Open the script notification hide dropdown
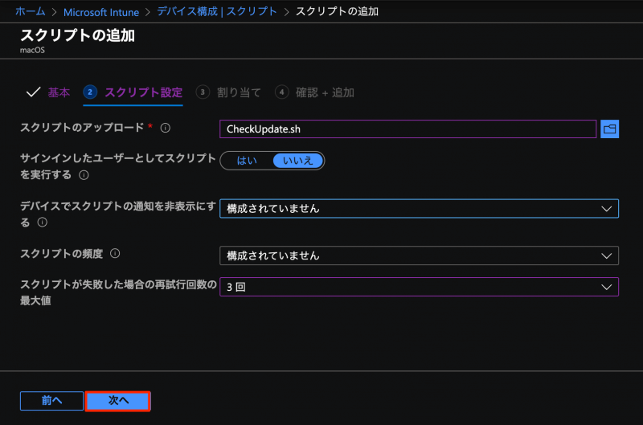Viewport: 643px width, 425px height. pos(419,209)
